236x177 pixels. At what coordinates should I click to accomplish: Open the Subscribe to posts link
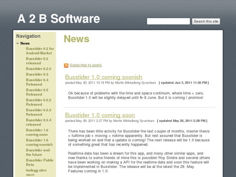(x=86, y=65)
